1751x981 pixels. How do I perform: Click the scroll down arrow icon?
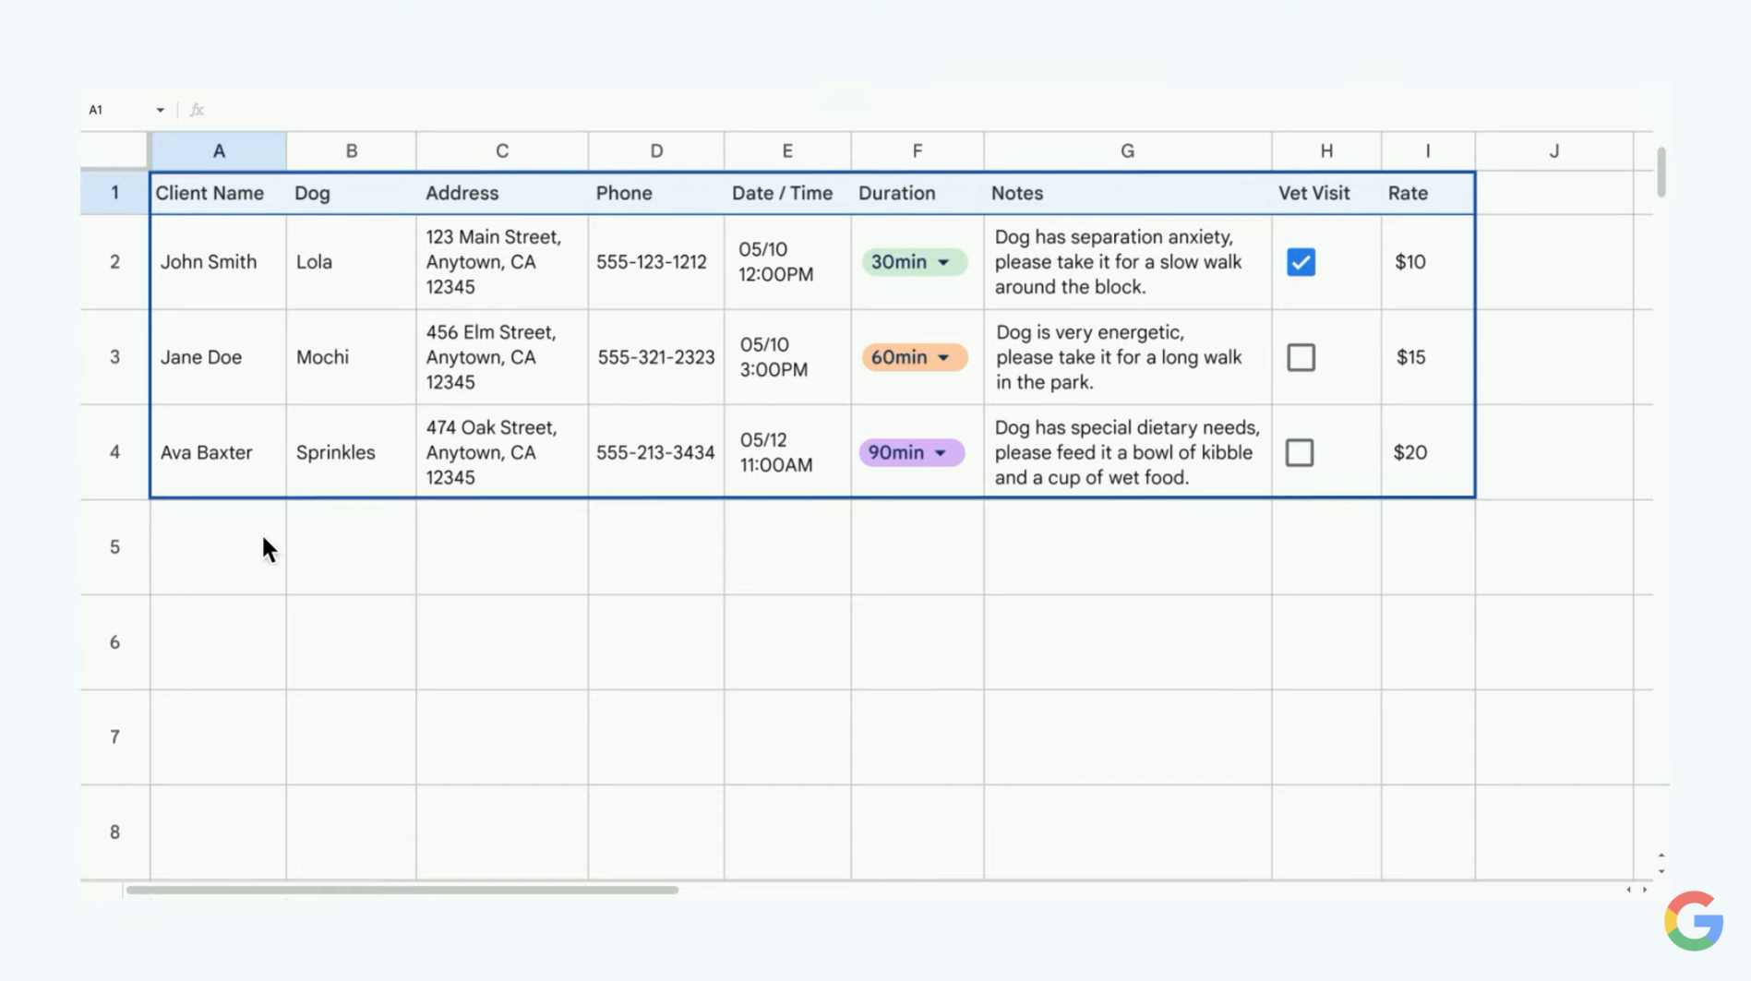coord(1661,871)
